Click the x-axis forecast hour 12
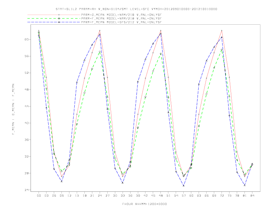This screenshot has height=213, width=275. [x=69, y=196]
